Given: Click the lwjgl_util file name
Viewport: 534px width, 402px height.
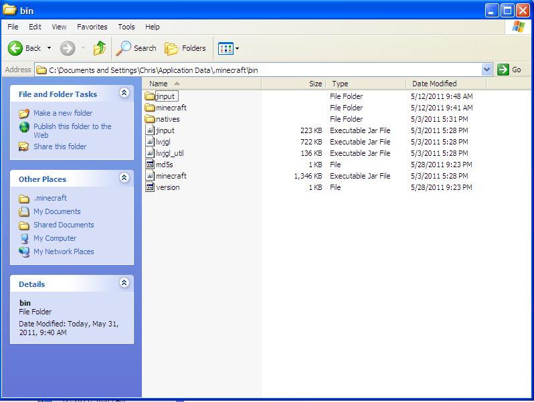Looking at the screenshot, I should 169,153.
